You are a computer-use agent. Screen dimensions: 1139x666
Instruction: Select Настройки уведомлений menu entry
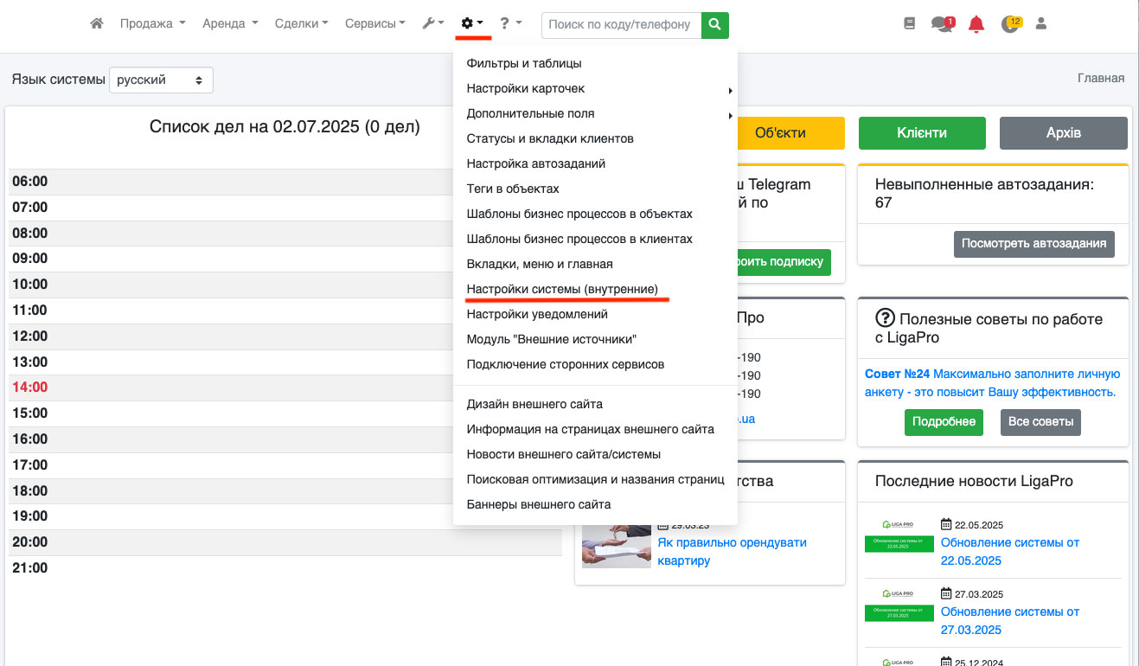[537, 314]
